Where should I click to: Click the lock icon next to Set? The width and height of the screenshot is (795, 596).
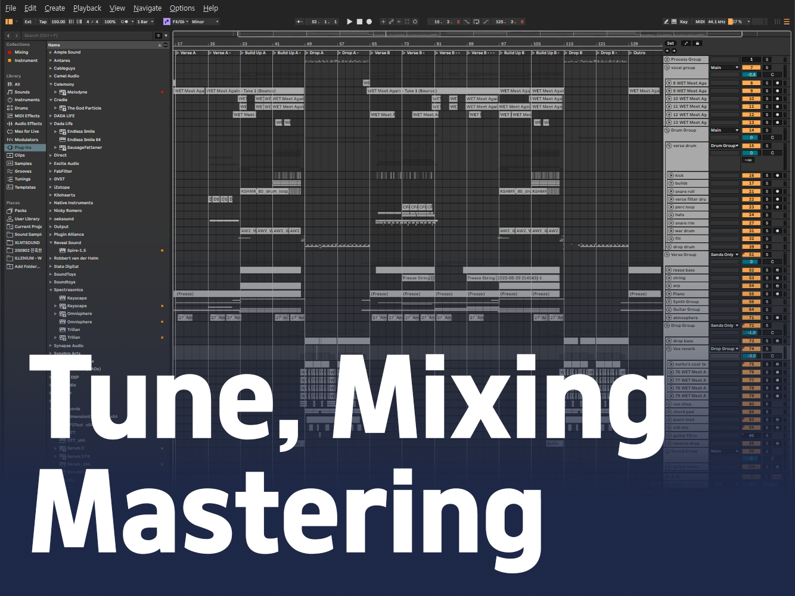697,43
